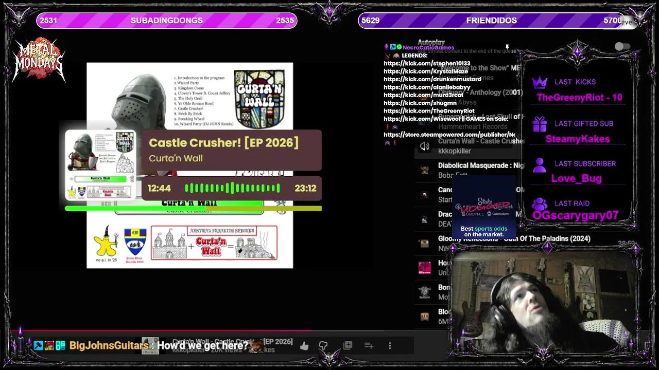The image size is (659, 370).
Task: Click the add-to-playlist icon in player bar
Action: (369, 346)
